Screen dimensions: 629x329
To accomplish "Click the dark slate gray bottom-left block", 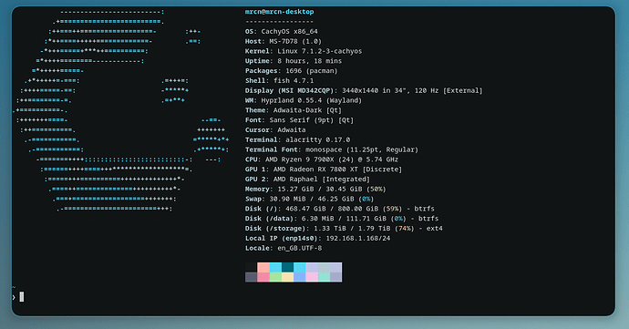I will click(x=251, y=277).
